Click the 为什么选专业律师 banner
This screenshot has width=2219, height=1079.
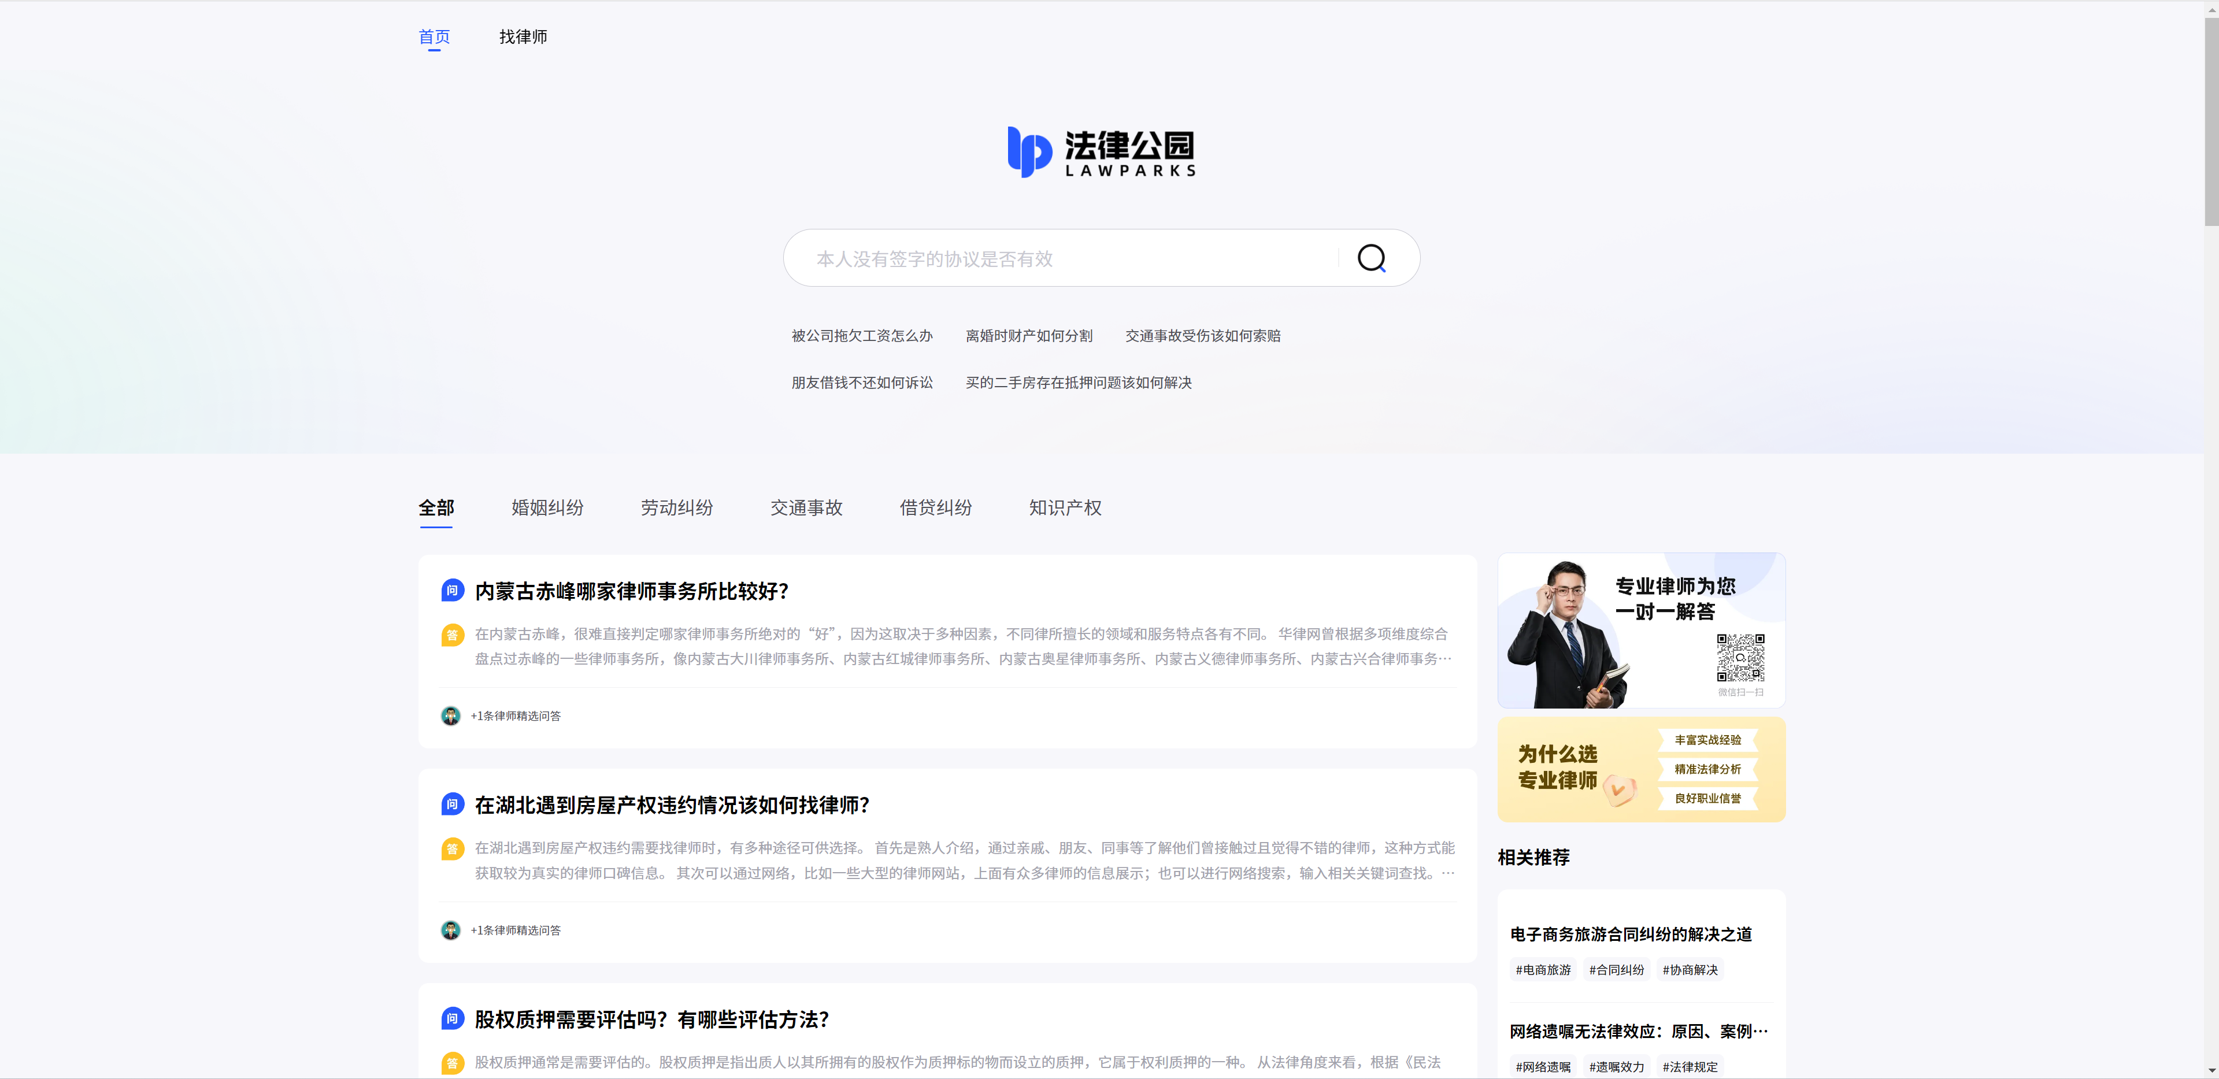[x=1641, y=769]
